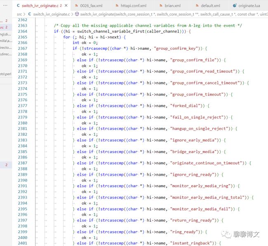This screenshot has height=246, width=268.
Task: Click the 'int ok = 0;' declaration
Action: pos(85,43)
